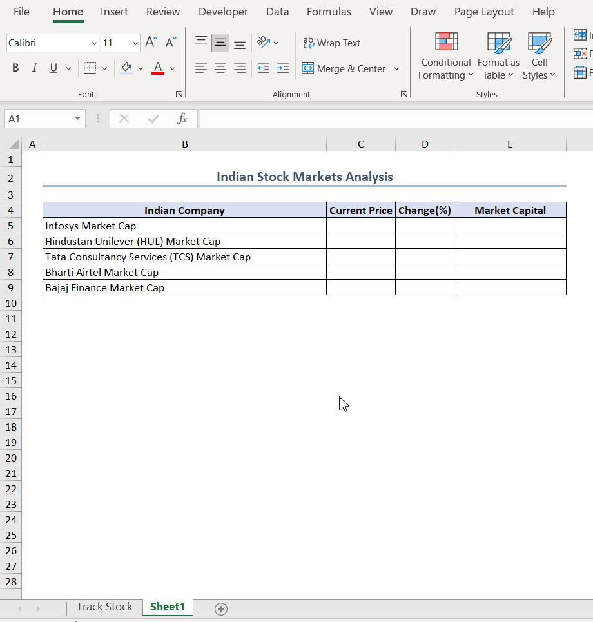
Task: Open Alignment settings dialog launcher
Action: point(403,94)
